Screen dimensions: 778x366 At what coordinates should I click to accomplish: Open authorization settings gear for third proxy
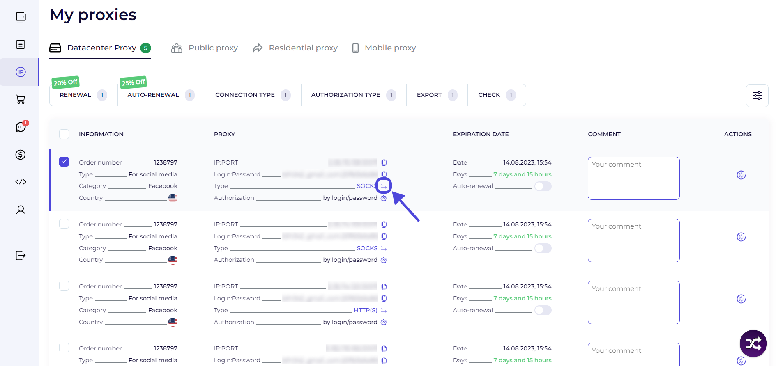point(384,323)
